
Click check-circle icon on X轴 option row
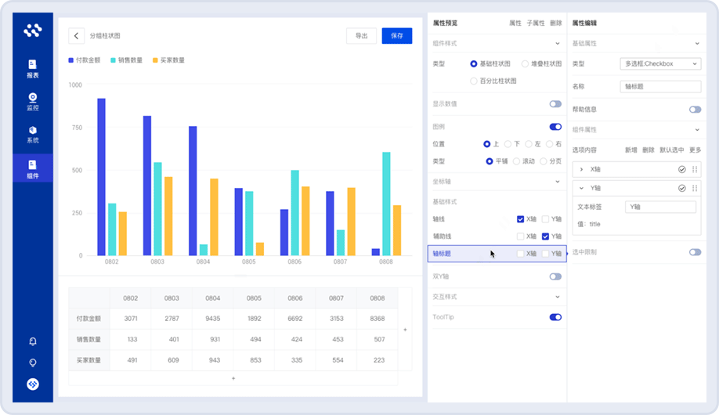(682, 170)
